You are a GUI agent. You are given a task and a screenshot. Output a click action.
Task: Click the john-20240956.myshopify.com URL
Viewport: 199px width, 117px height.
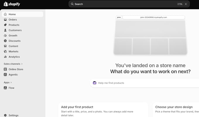tap(154, 17)
